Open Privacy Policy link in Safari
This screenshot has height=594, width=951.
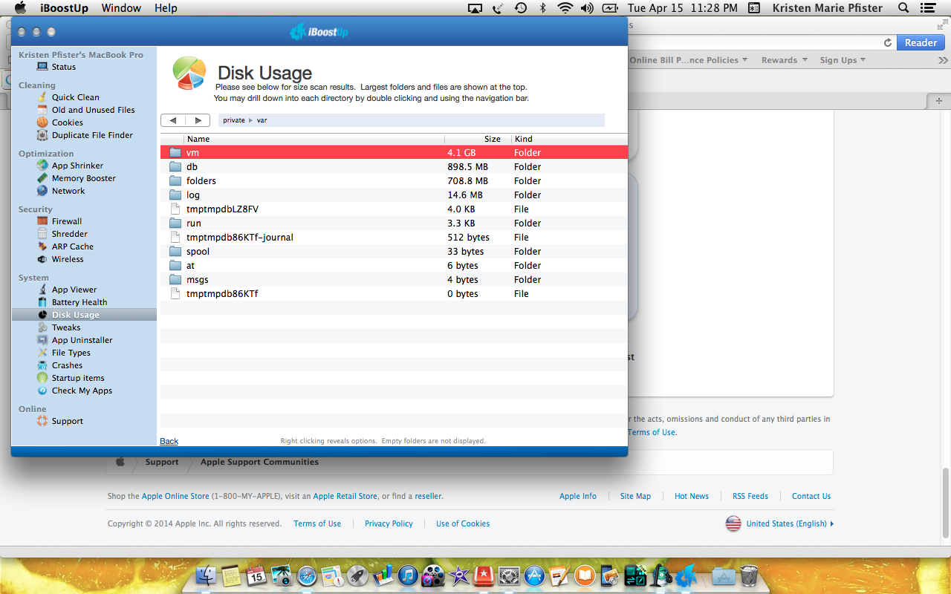point(389,523)
